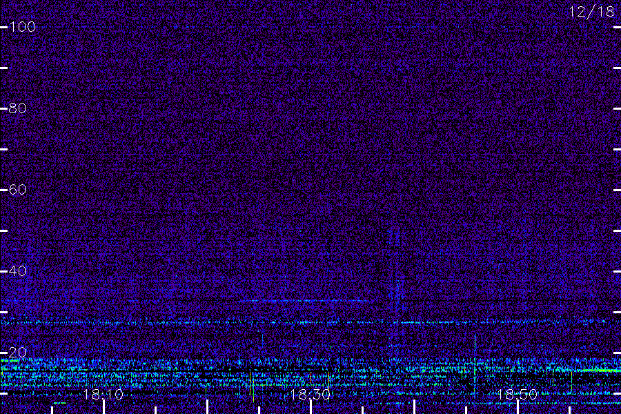Click the 100 frequency axis label
621x414 pixels.
(22, 27)
